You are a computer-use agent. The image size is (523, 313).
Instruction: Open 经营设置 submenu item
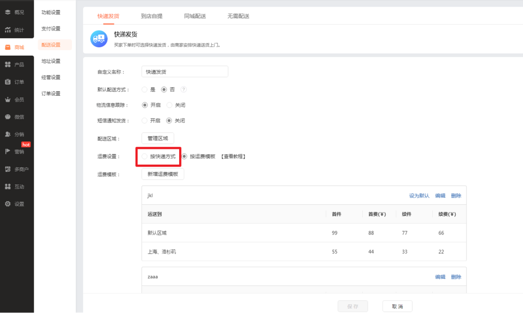pyautogui.click(x=51, y=77)
